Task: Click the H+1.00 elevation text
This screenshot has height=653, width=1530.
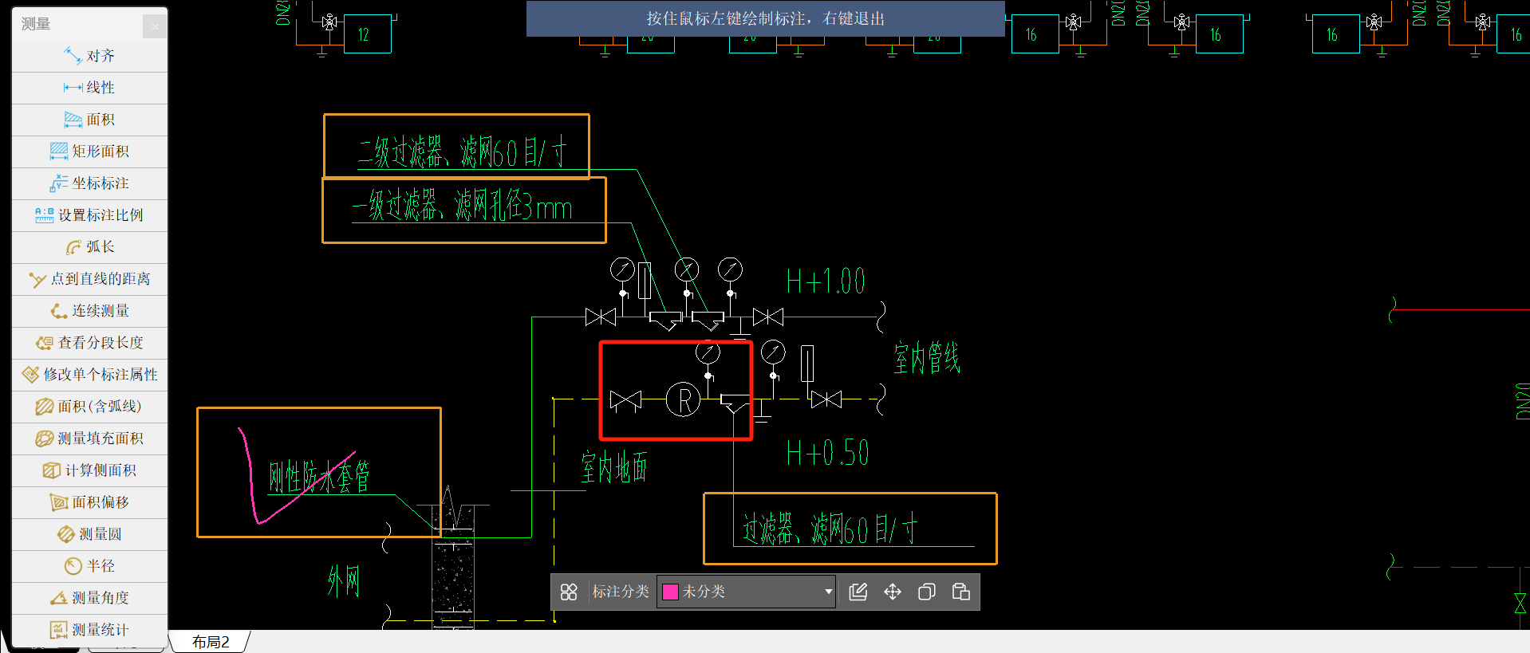Action: click(826, 281)
